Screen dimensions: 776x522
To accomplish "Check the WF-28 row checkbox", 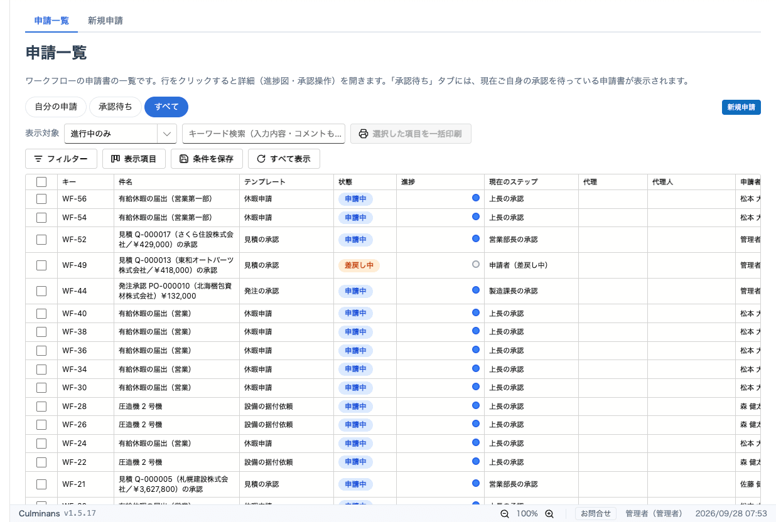I will 41,407.
